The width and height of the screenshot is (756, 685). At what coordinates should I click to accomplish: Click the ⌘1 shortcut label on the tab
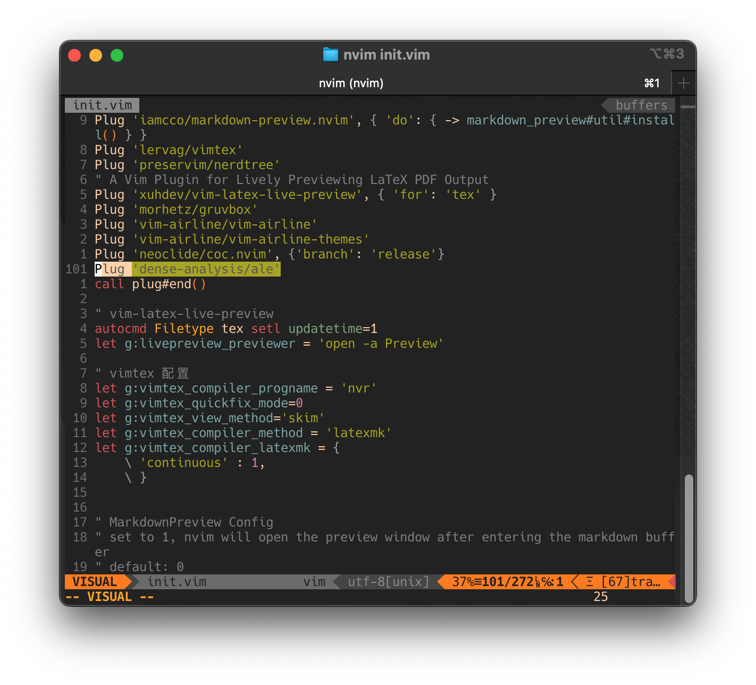[x=651, y=83]
